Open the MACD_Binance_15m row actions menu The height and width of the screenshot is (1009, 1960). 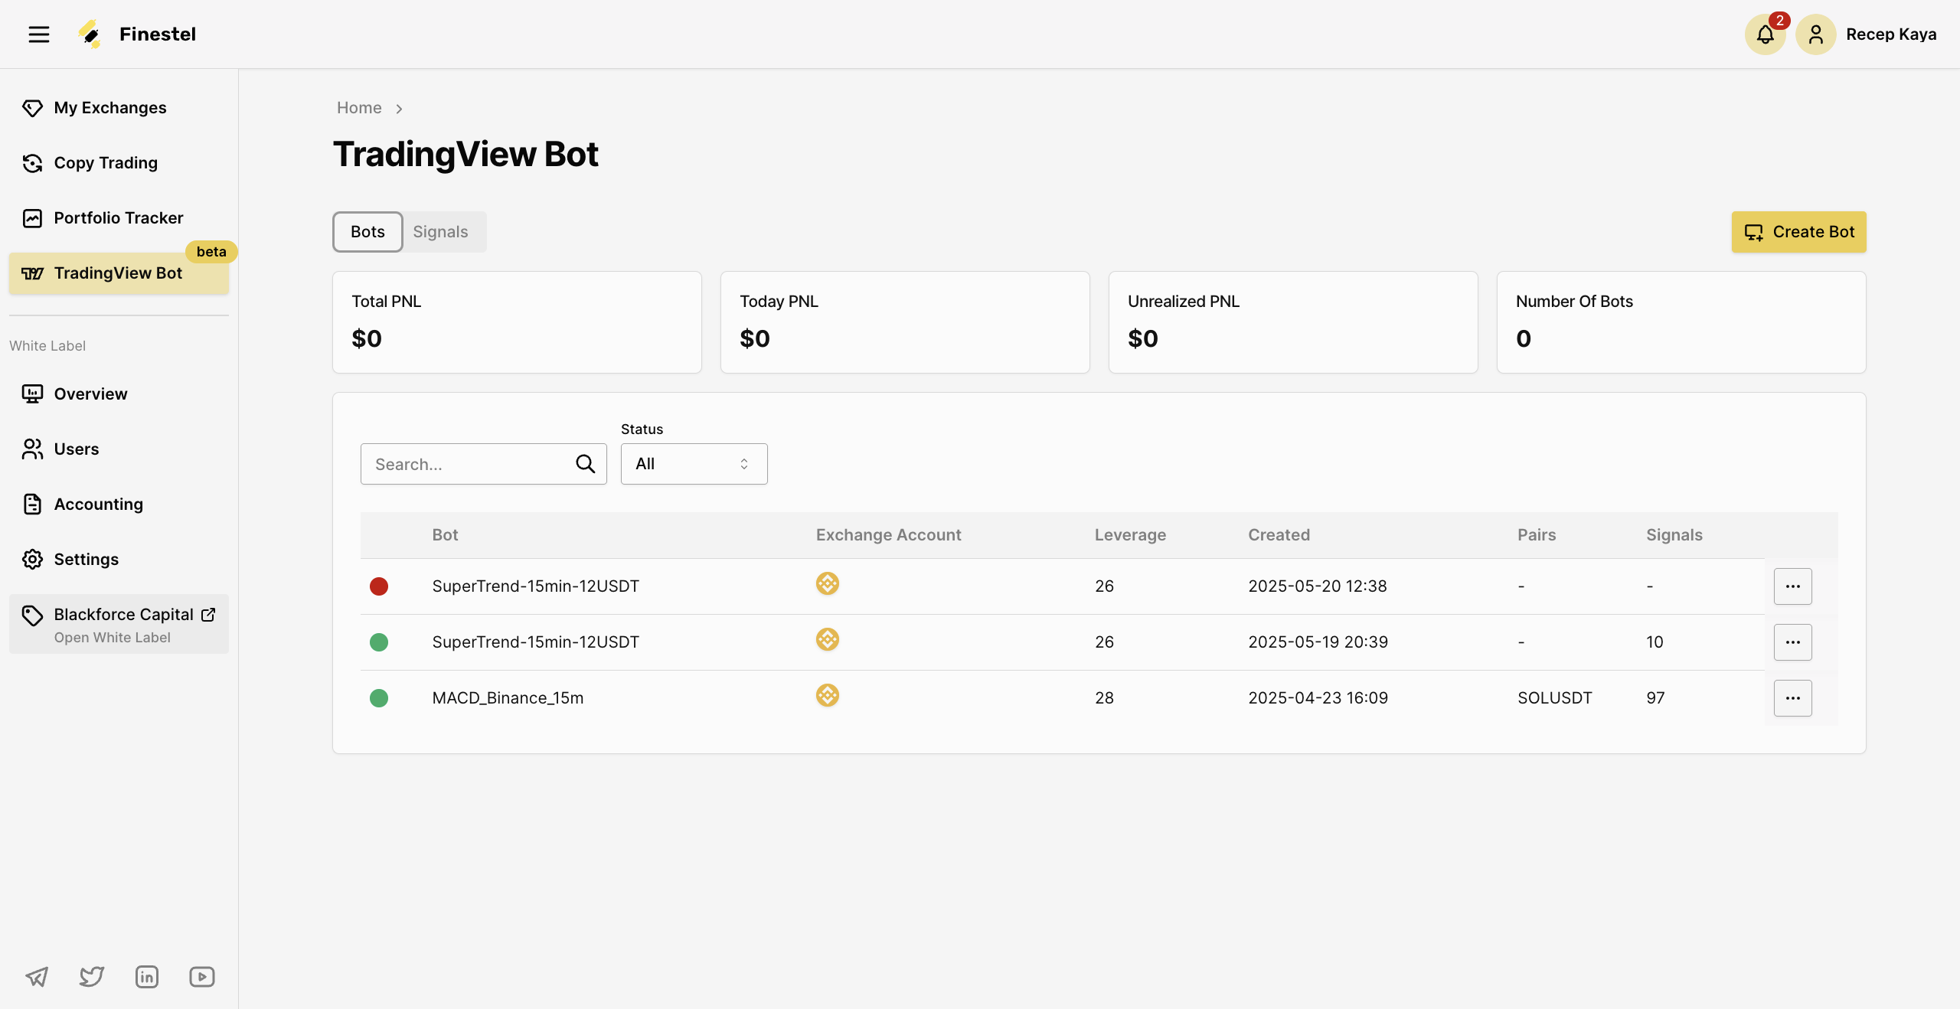click(1793, 698)
